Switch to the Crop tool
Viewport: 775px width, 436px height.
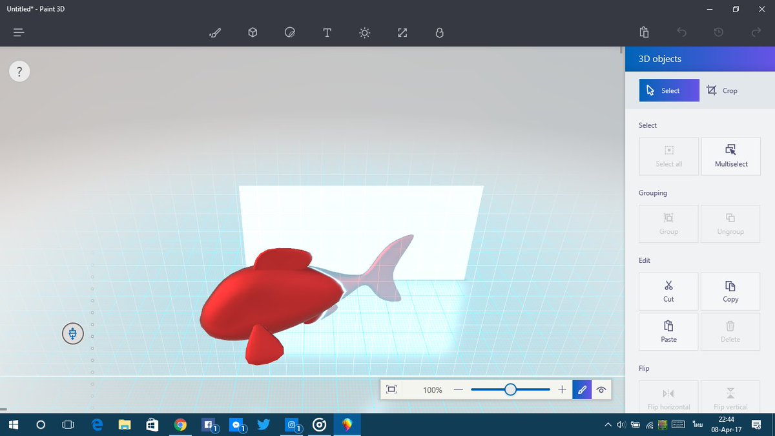click(x=722, y=90)
